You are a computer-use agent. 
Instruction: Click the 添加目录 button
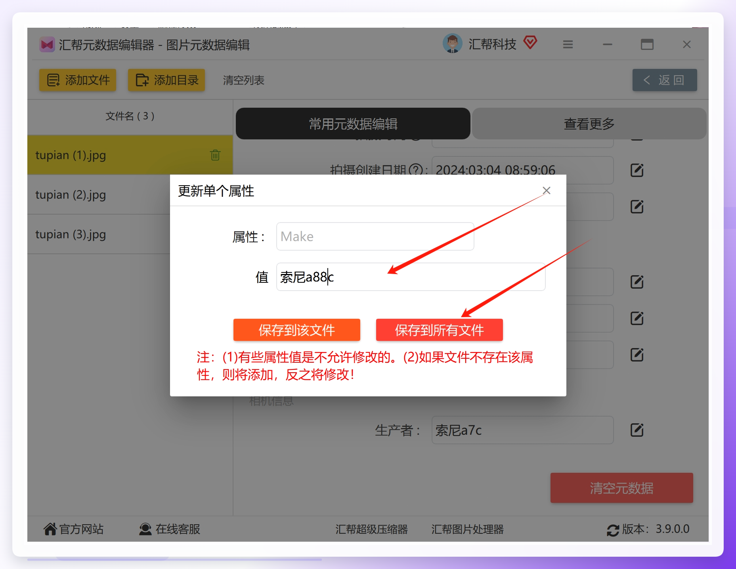click(166, 80)
